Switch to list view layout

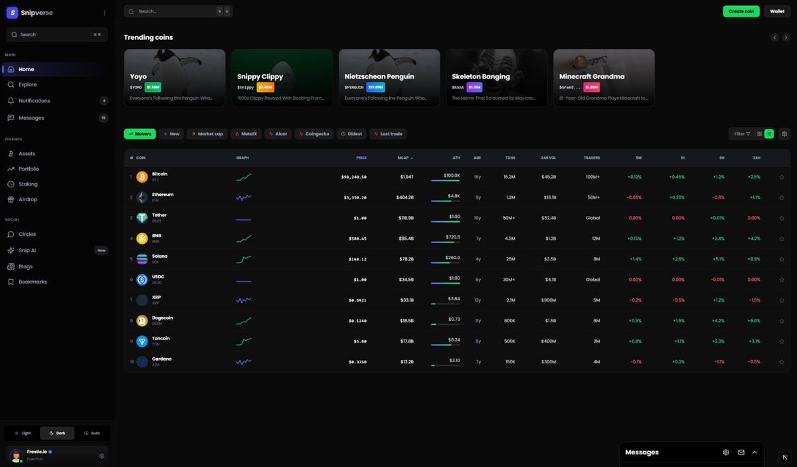[x=769, y=134]
